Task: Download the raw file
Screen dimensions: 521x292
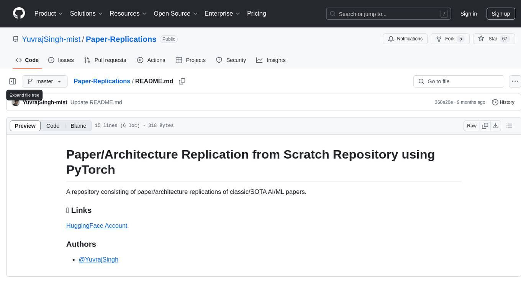Action: point(496,126)
